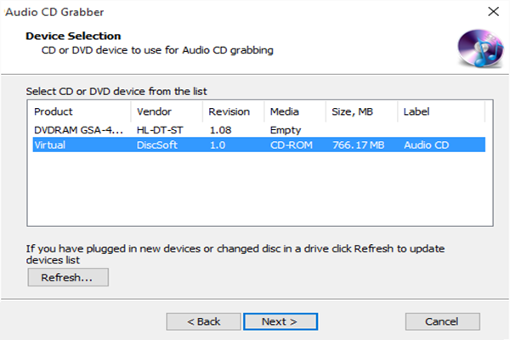
Task: Click the Empty media status cell
Action: tap(285, 130)
